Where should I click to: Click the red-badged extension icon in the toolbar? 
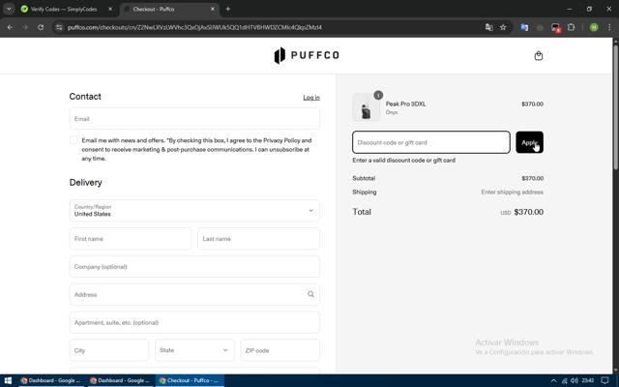(x=556, y=28)
